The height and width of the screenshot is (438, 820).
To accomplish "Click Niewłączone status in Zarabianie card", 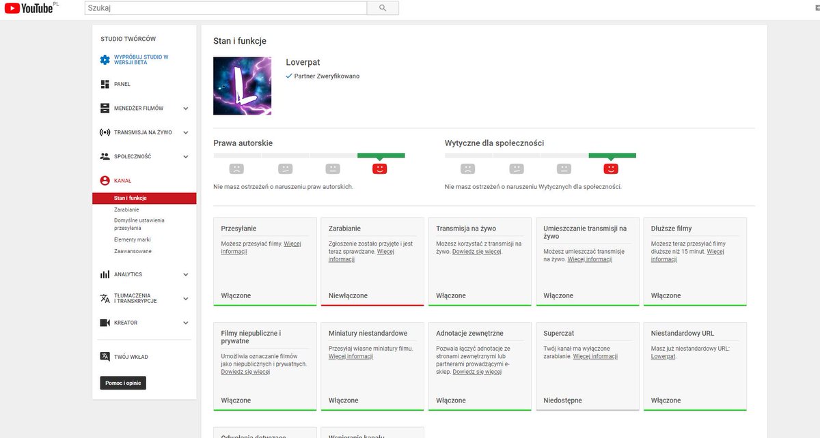I will 348,296.
